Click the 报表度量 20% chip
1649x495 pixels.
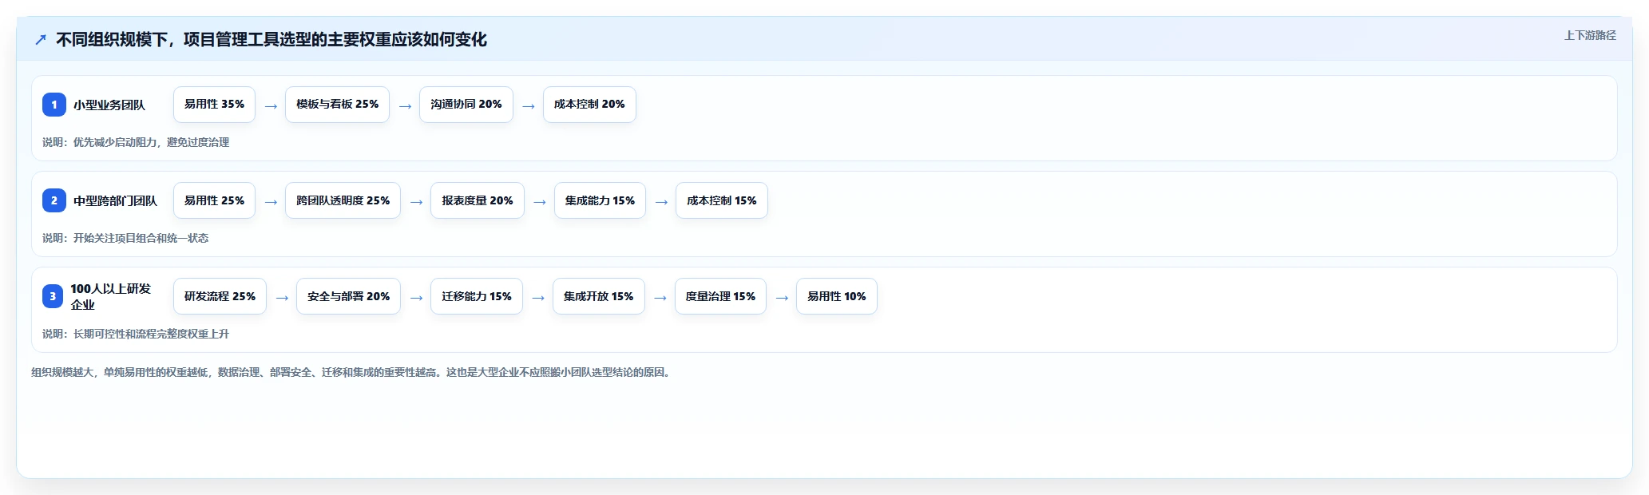click(x=478, y=200)
